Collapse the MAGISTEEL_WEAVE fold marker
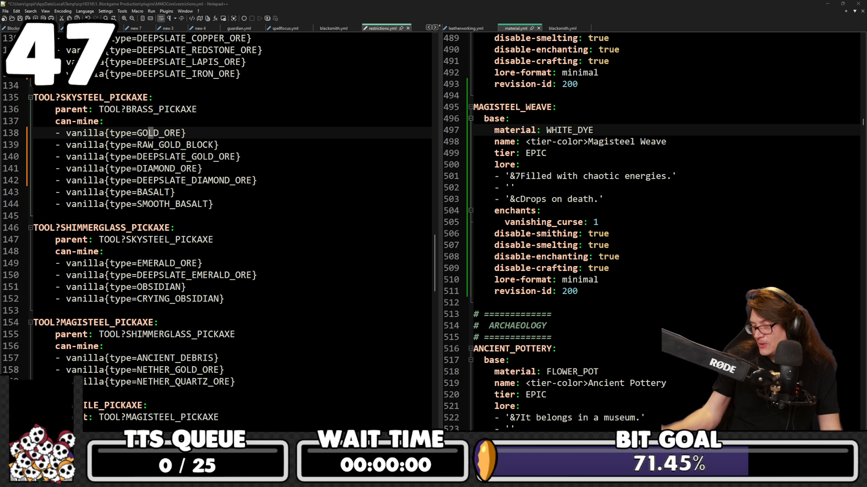Image resolution: width=867 pixels, height=487 pixels. point(471,107)
